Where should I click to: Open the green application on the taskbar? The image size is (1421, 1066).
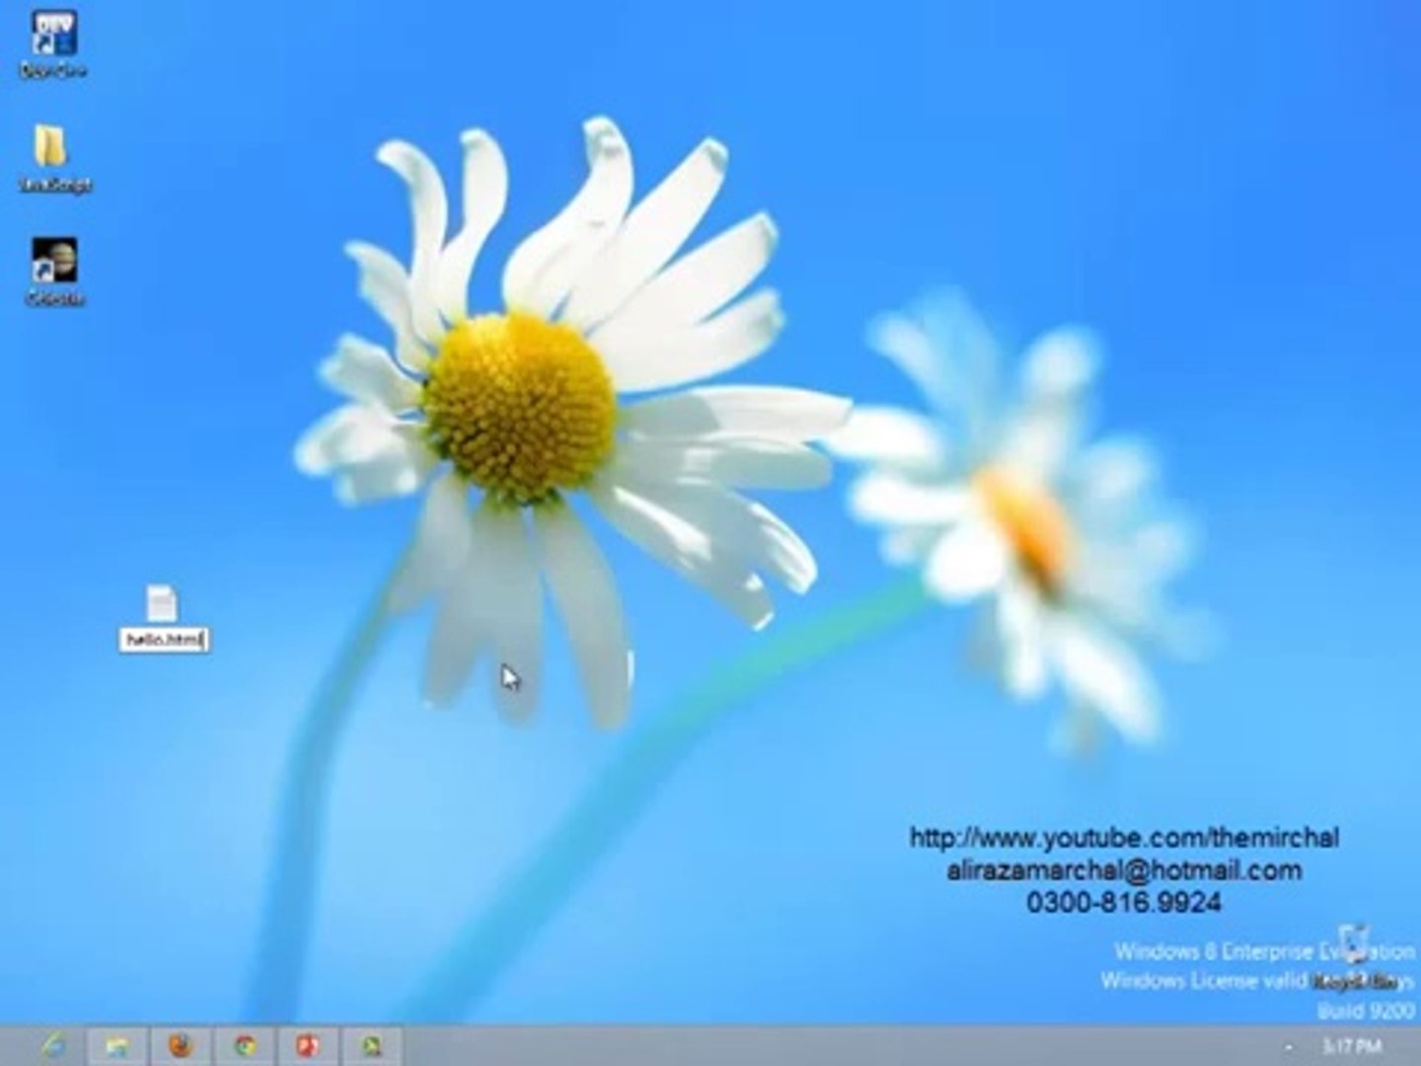[x=371, y=1045]
